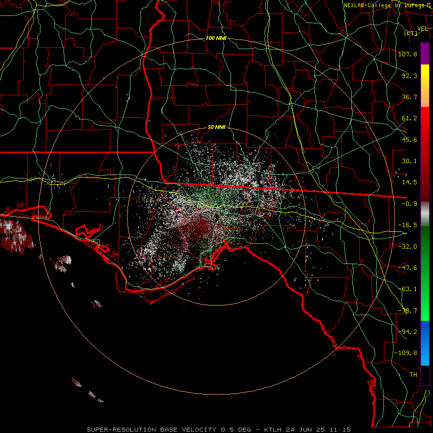Click the -109.8 legend value
Viewport: 433px width, 433px height.
pyautogui.click(x=406, y=353)
